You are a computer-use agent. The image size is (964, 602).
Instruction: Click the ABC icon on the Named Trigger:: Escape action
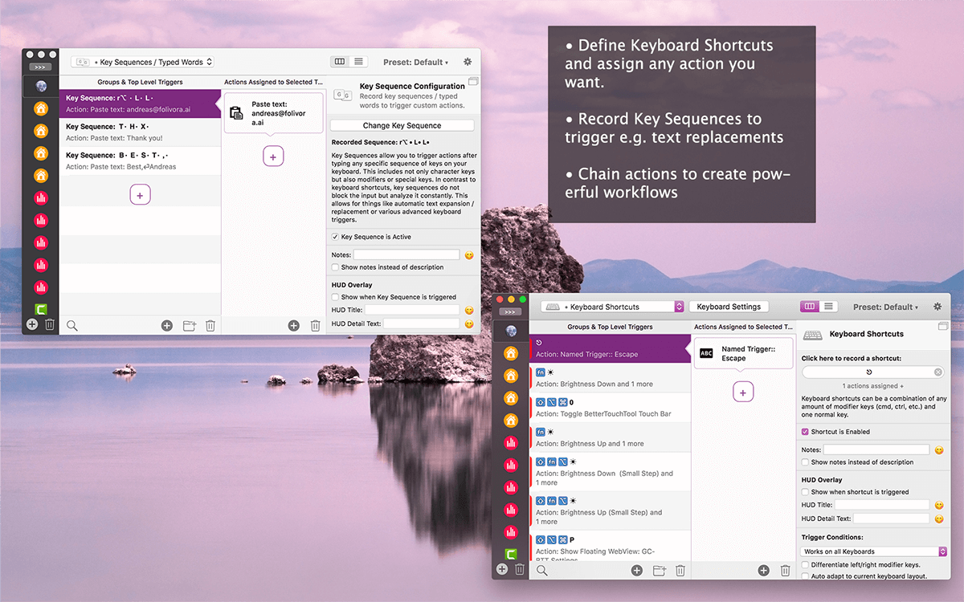[706, 353]
